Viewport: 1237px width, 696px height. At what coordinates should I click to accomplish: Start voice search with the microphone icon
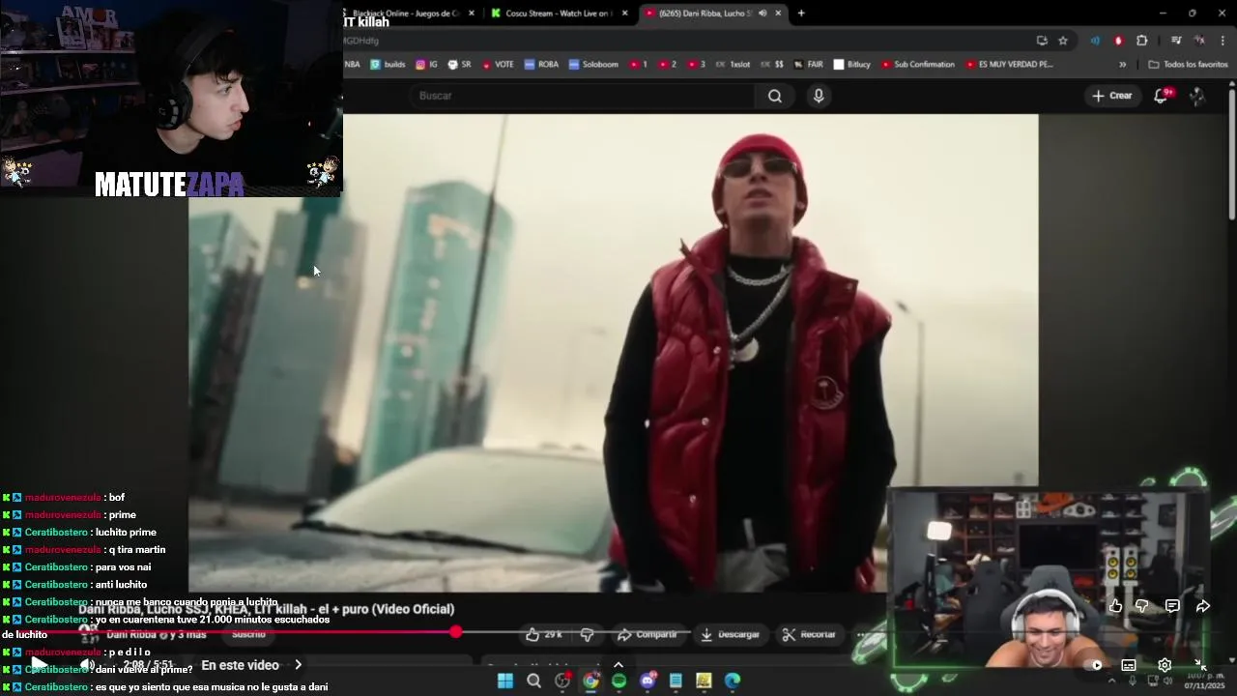[x=819, y=96]
